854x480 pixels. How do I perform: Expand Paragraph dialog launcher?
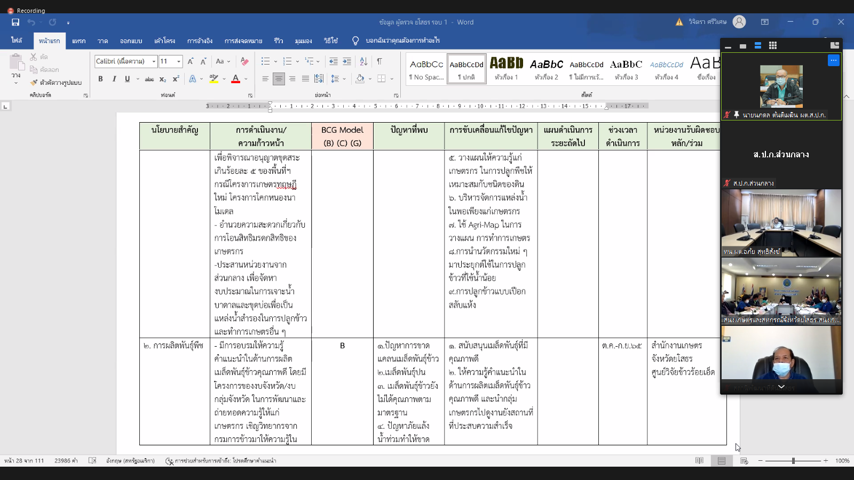(396, 95)
